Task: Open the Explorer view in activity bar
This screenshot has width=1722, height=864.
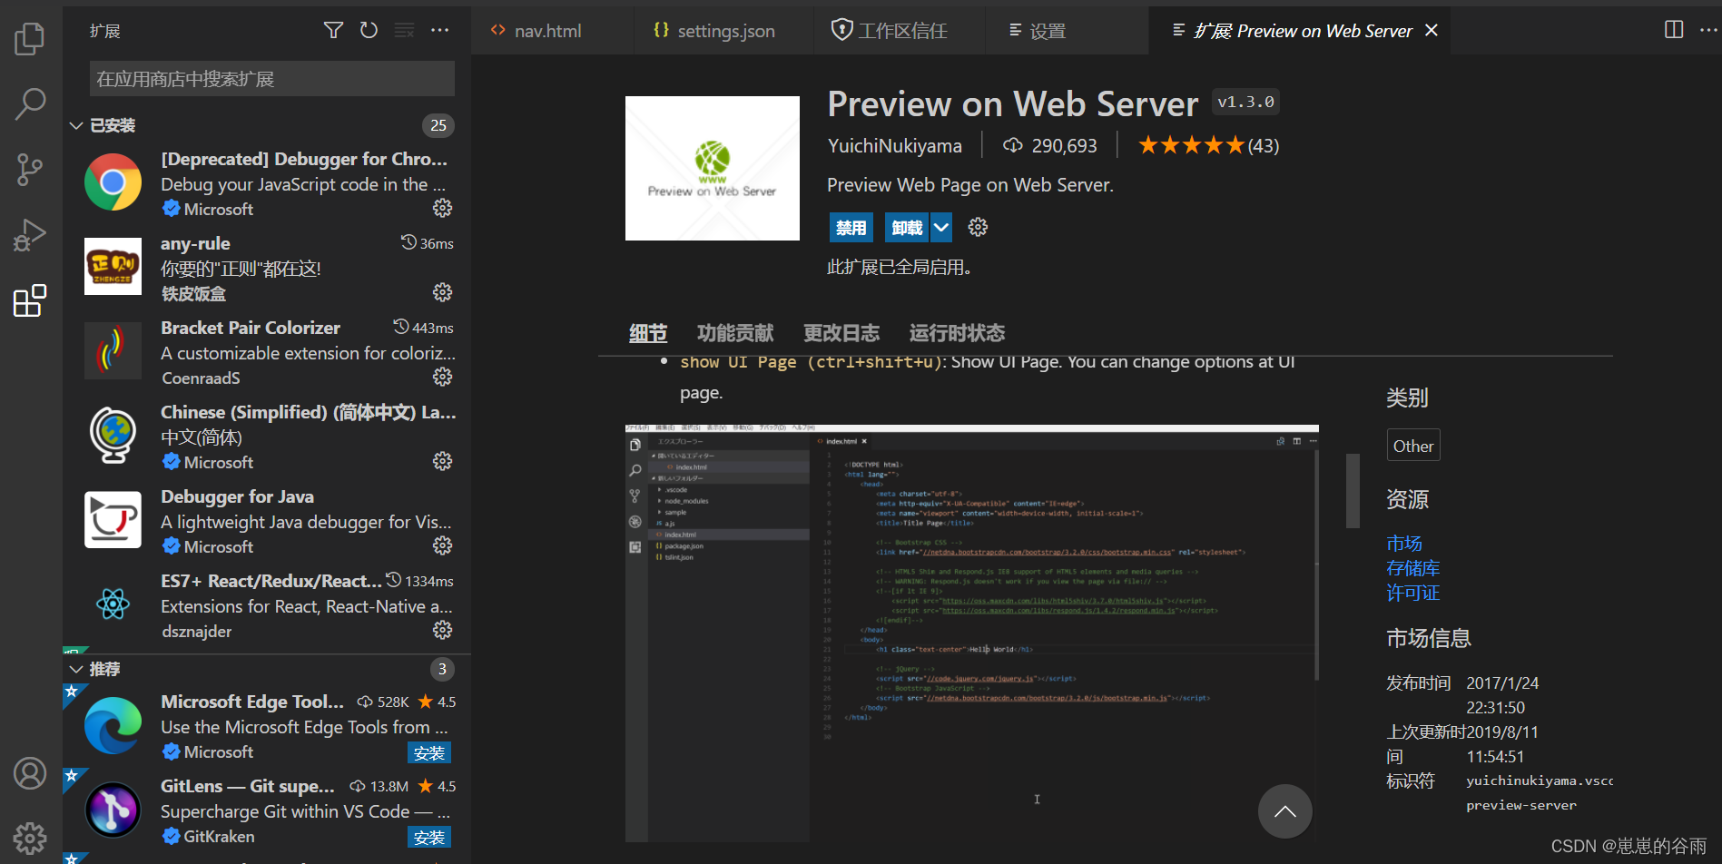Action: pyautogui.click(x=30, y=38)
